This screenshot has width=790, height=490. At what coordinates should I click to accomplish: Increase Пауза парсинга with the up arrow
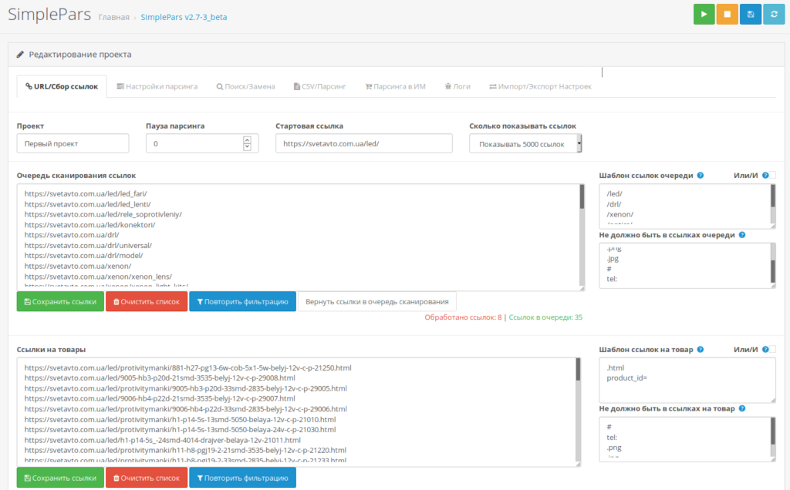click(247, 140)
